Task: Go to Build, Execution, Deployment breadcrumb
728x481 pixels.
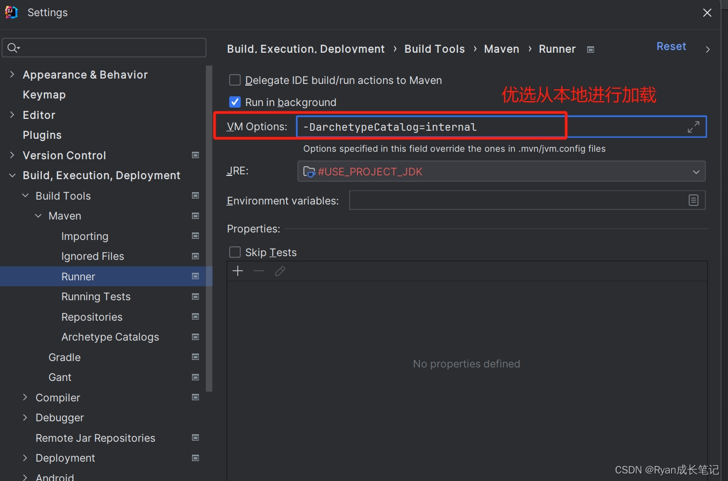Action: coord(306,49)
